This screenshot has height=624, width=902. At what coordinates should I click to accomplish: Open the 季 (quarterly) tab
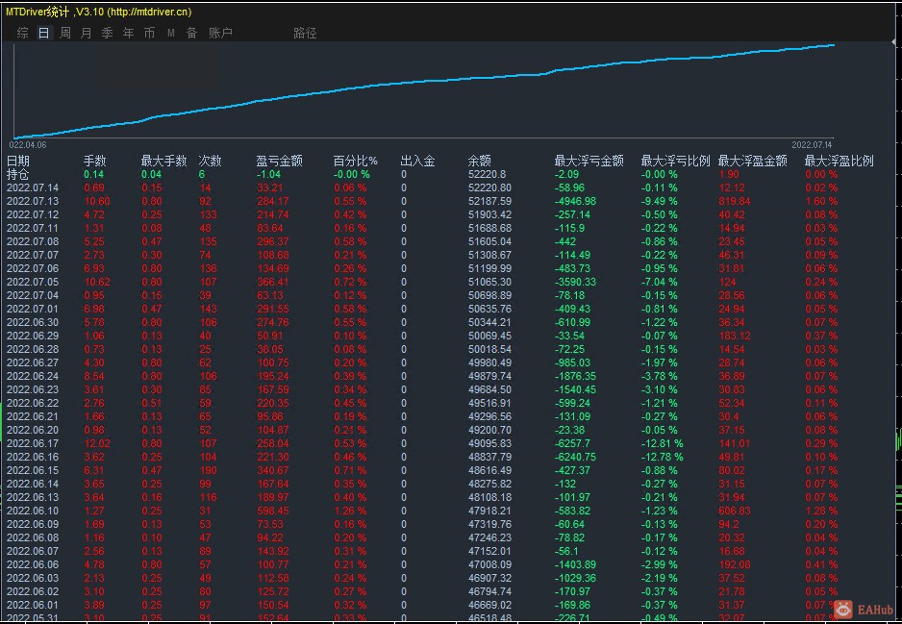point(107,33)
